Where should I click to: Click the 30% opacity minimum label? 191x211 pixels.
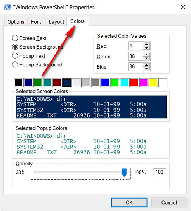pos(21,173)
